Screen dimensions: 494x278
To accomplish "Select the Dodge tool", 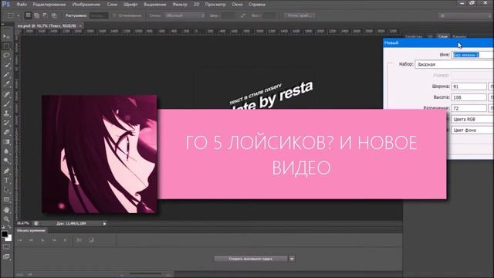I will coord(6,161).
